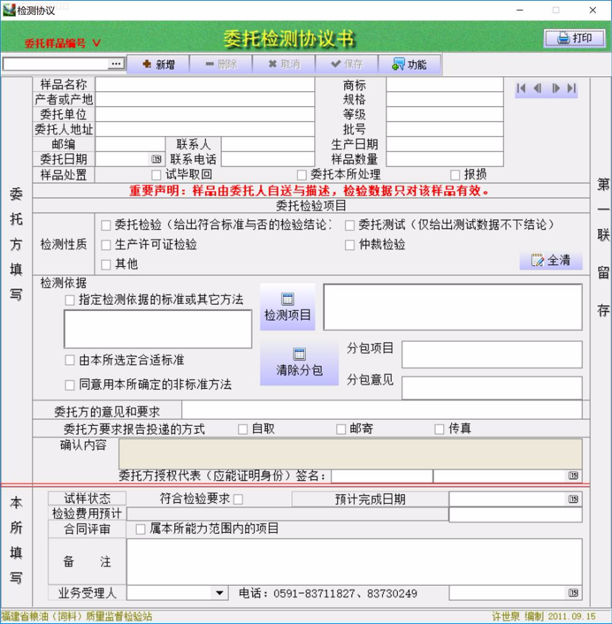Click the authorized representative signature field

point(381,476)
